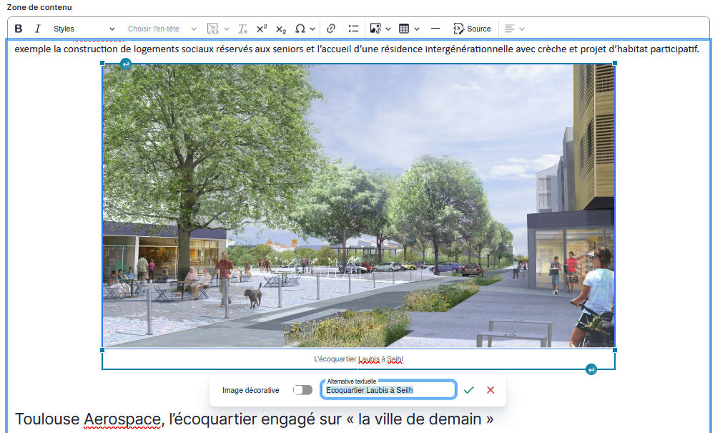The height and width of the screenshot is (433, 715).
Task: Click the image caption text below the photo
Action: [359, 359]
